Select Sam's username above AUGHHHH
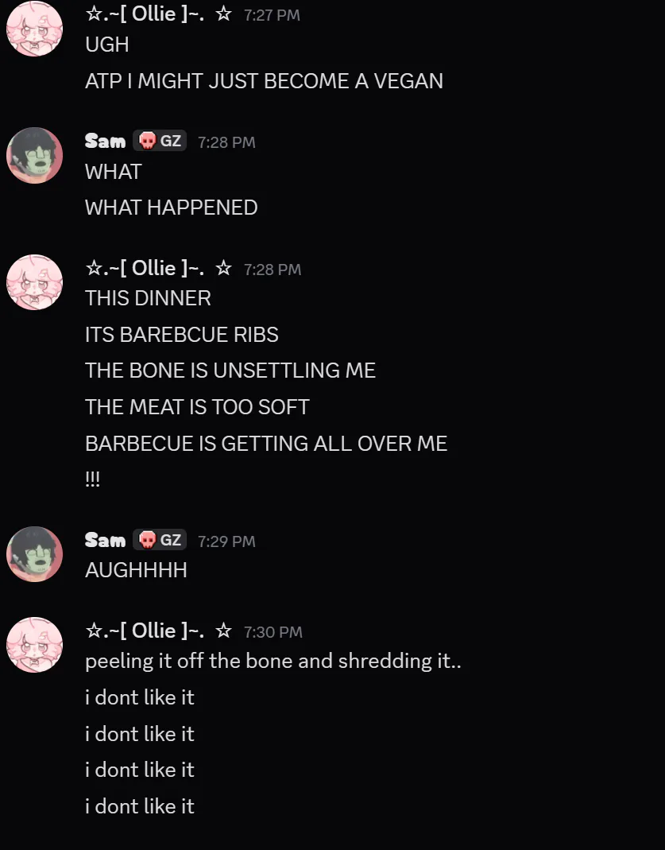The height and width of the screenshot is (850, 665). [x=105, y=541]
